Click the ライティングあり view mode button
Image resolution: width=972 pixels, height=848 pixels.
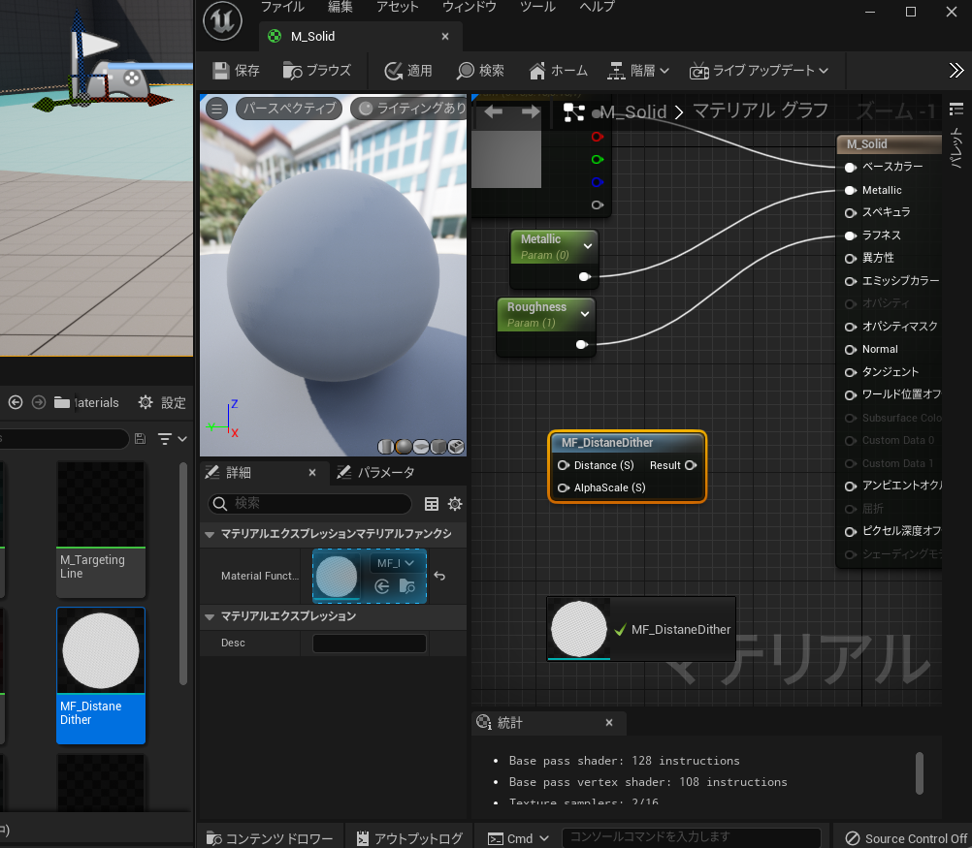[x=411, y=109]
